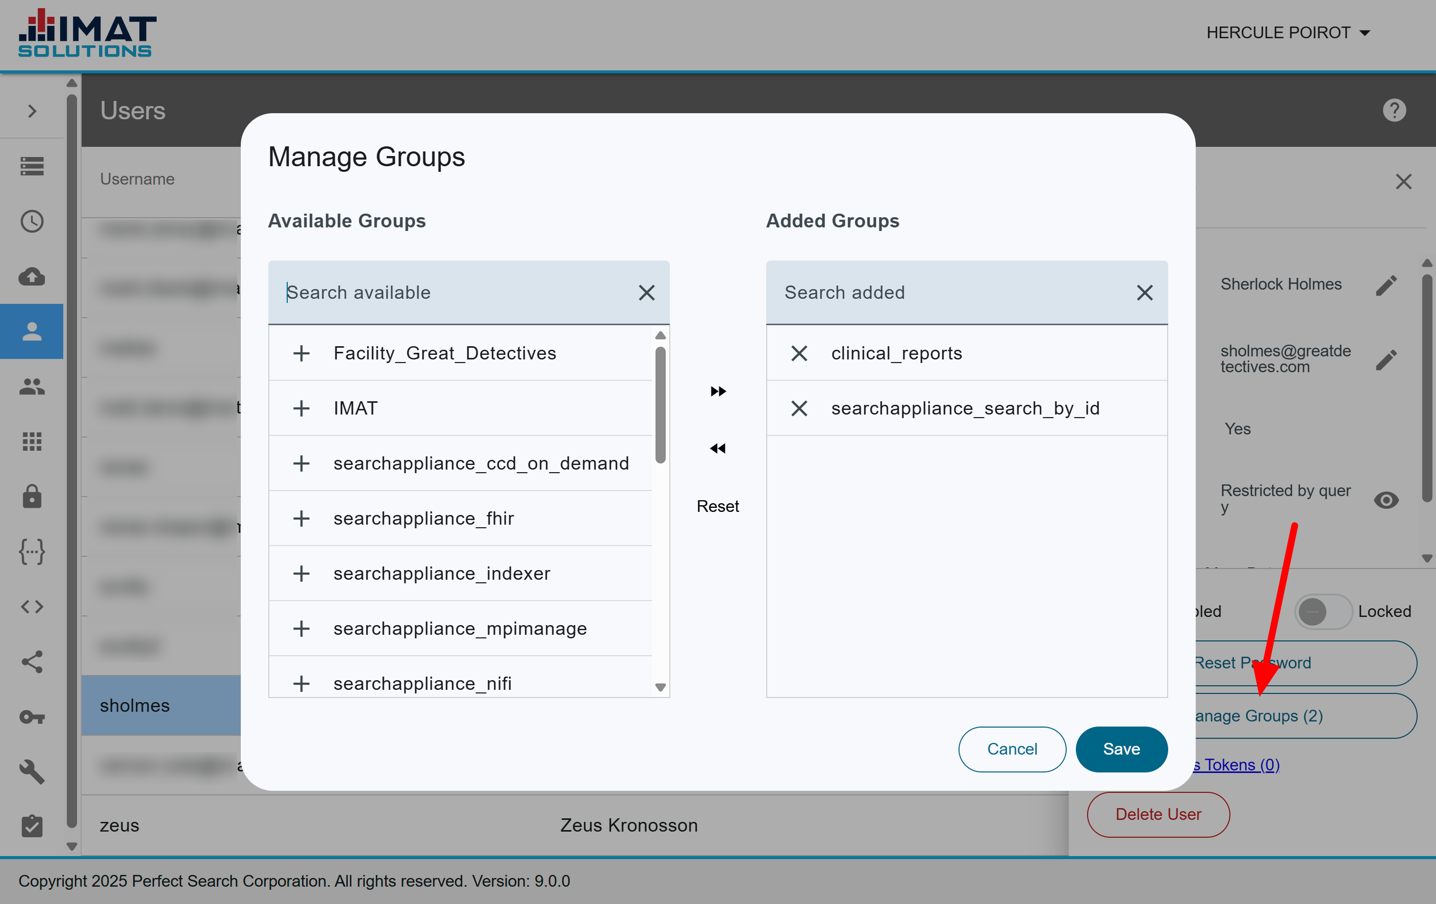Screen dimensions: 1436x904
Task: Open the help question mark icon
Action: pyautogui.click(x=1394, y=110)
